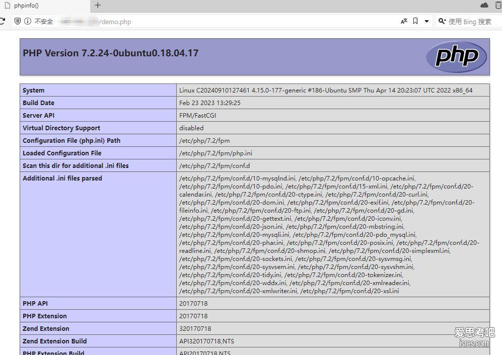Select the PHP API label
502x355 pixels.
coord(35,304)
